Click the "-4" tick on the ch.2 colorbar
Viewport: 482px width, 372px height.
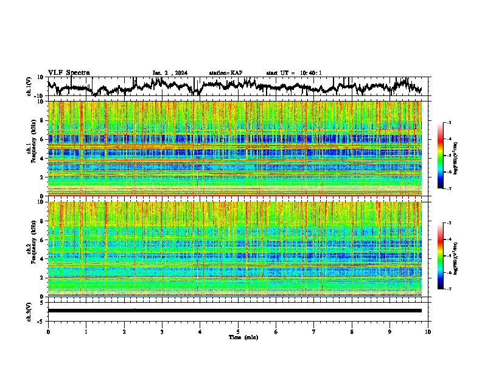click(x=449, y=239)
